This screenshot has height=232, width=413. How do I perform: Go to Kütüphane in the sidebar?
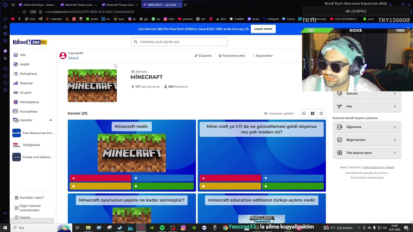click(25, 73)
